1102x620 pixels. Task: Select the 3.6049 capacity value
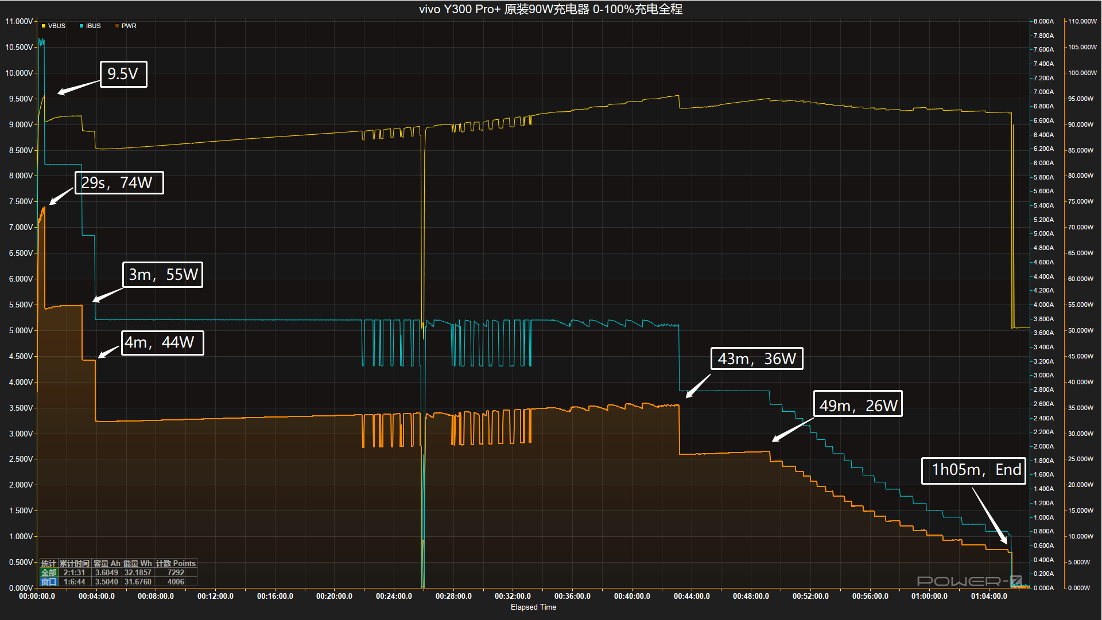click(x=107, y=572)
